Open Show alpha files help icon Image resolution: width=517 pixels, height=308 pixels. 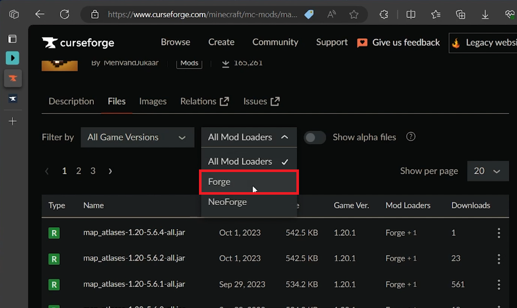(x=410, y=136)
